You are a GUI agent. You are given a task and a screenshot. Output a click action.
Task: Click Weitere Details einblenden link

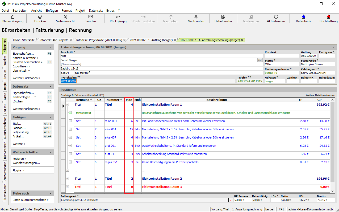(x=320, y=95)
